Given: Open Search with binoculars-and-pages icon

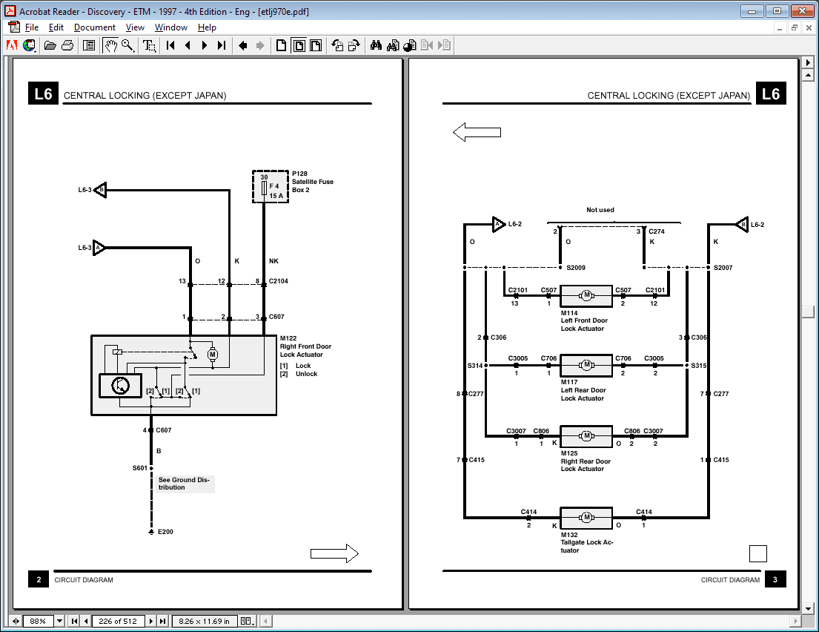Looking at the screenshot, I should (x=393, y=45).
